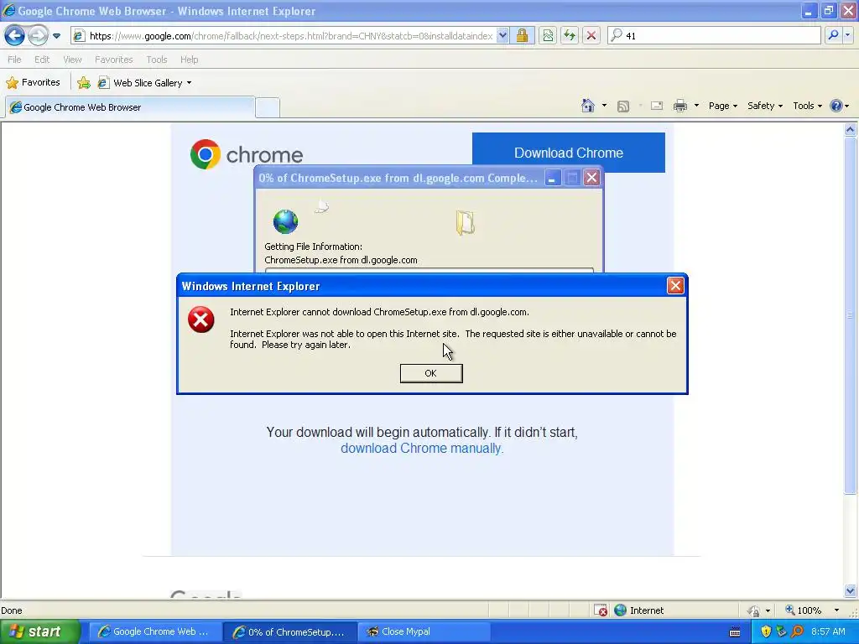Open the File menu

tap(14, 60)
